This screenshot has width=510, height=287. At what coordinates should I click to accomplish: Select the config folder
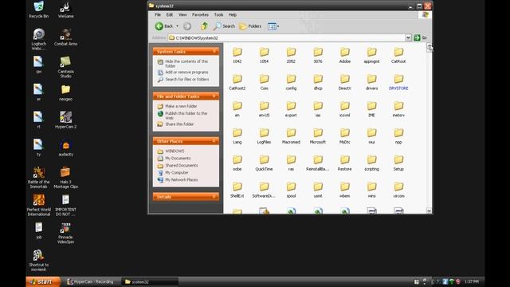coord(291,82)
